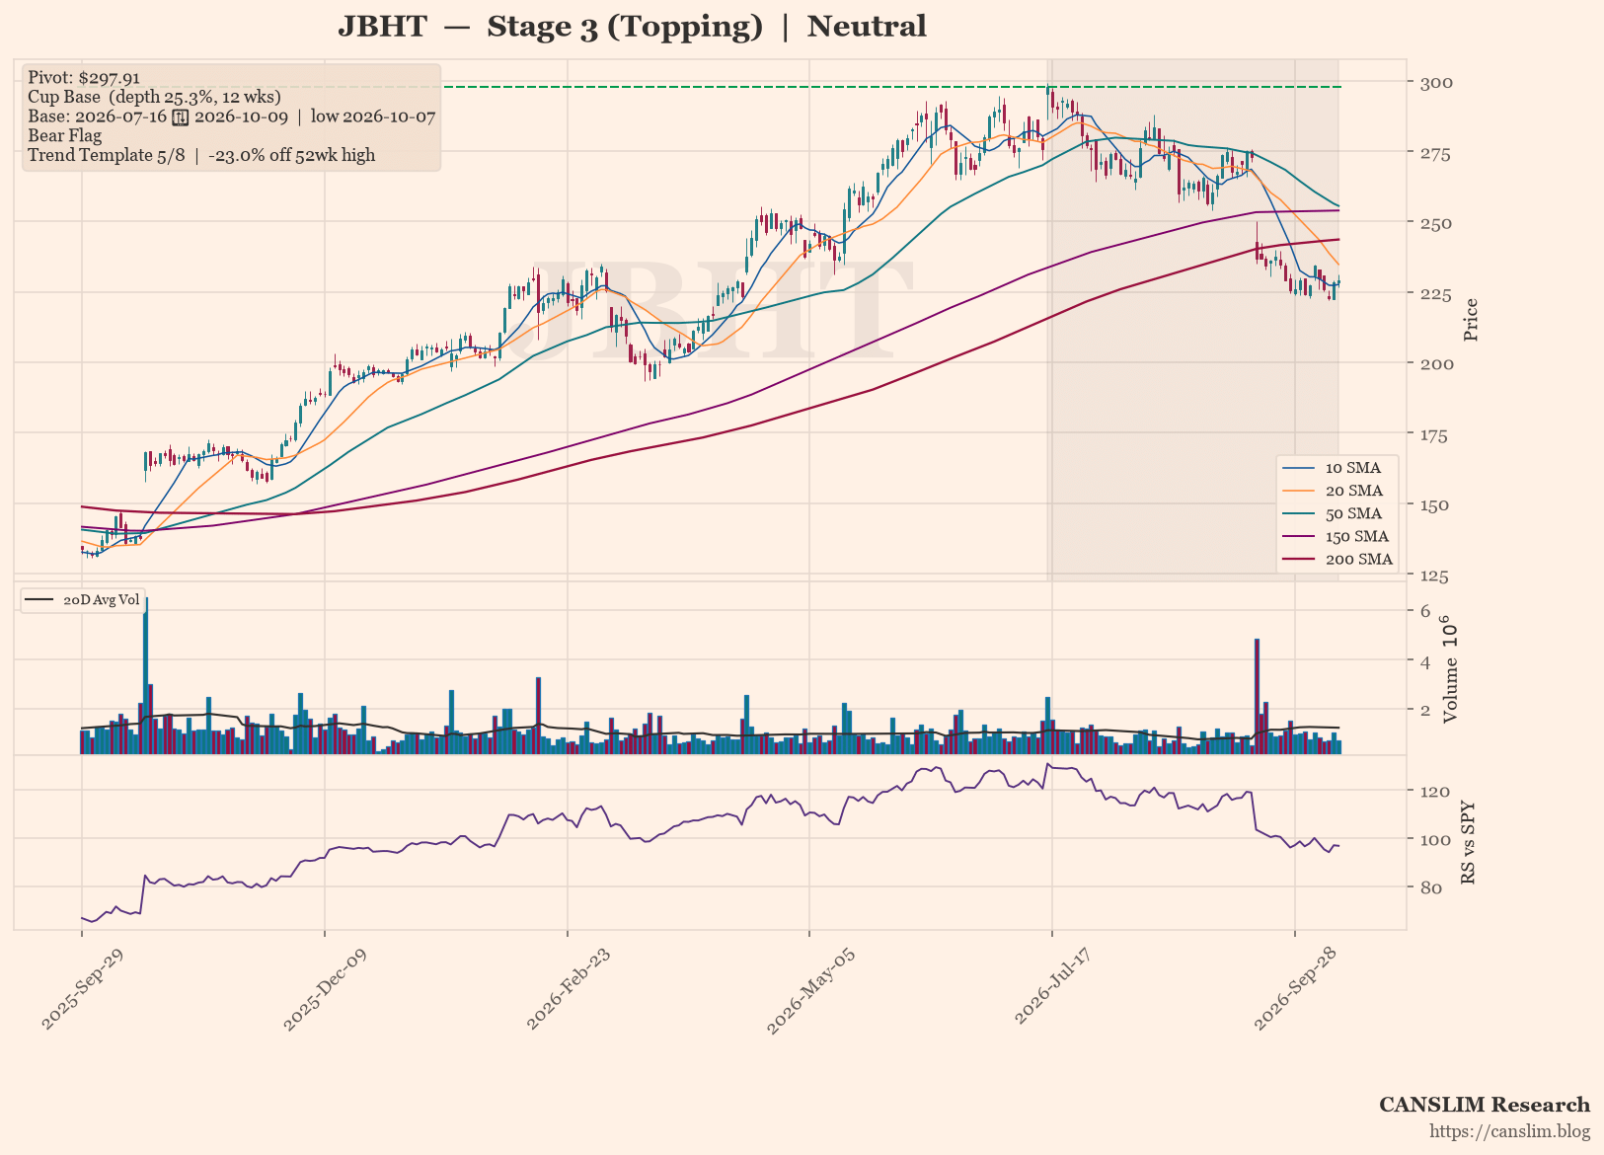Click the chart title JBHT Stage 3 (Topping)
This screenshot has width=1604, height=1155.
click(x=632, y=27)
